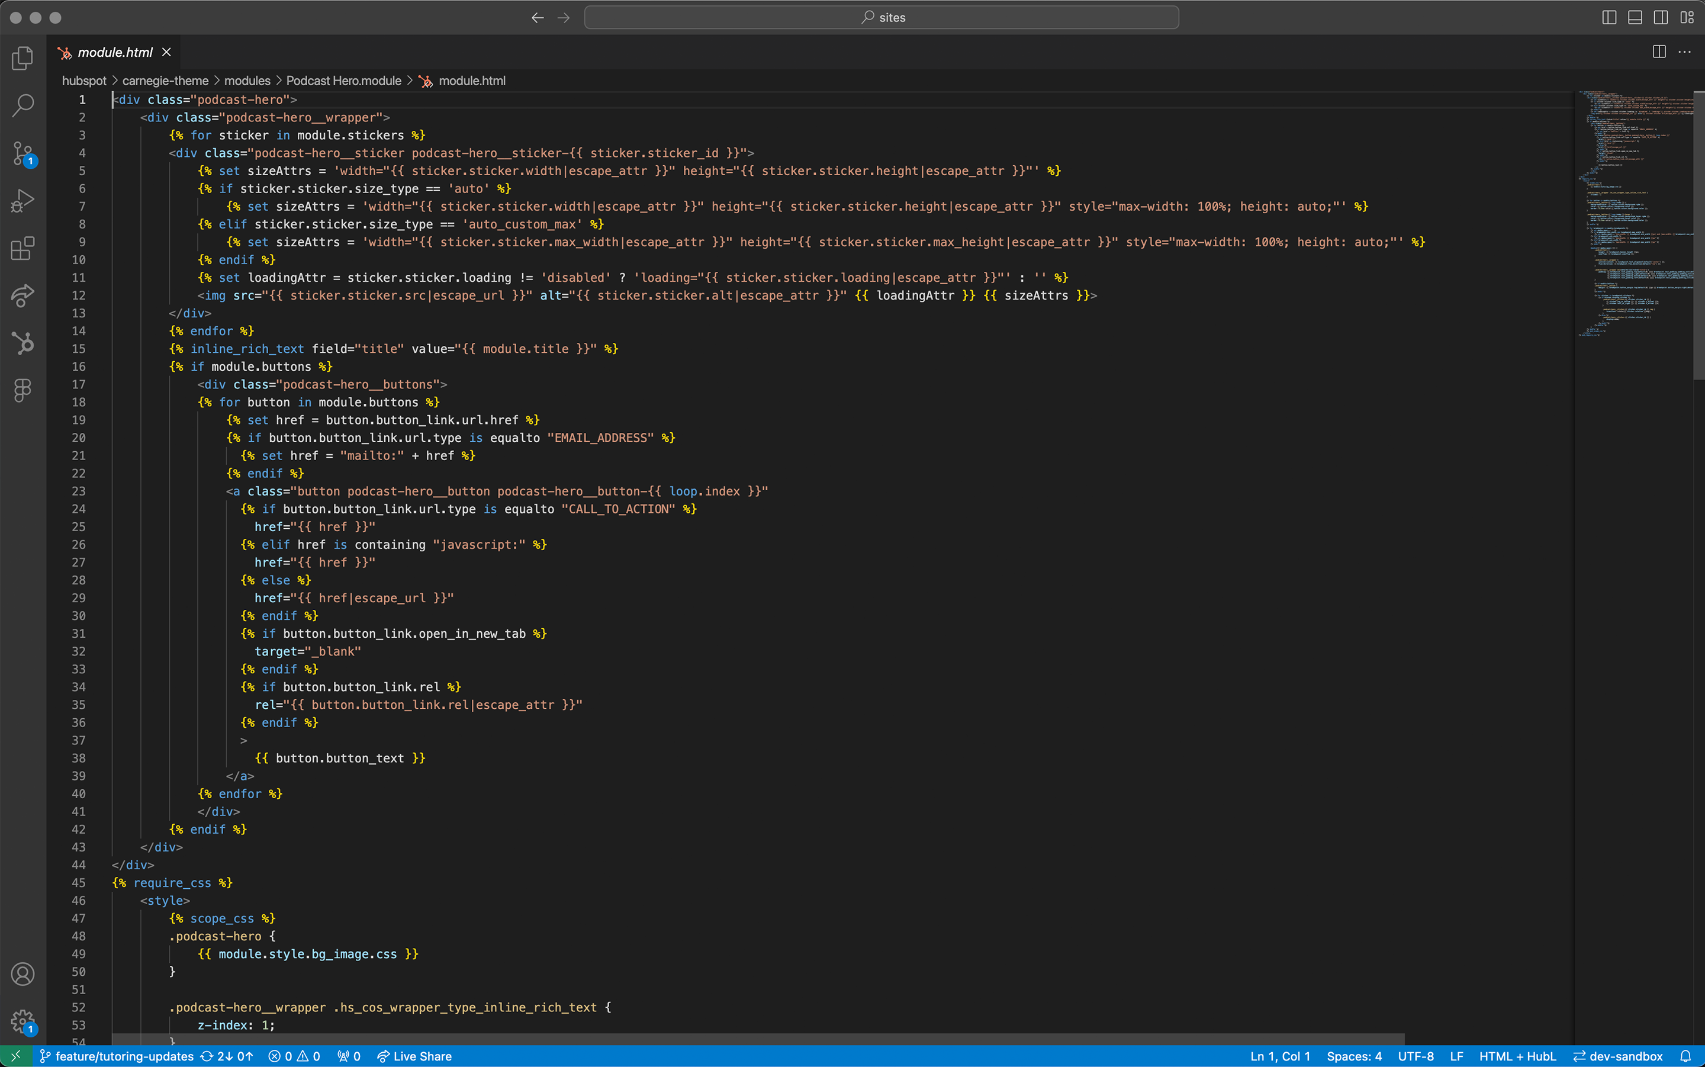Image resolution: width=1705 pixels, height=1067 pixels.
Task: Click the feature/tutoring-updates branch button
Action: (x=117, y=1056)
